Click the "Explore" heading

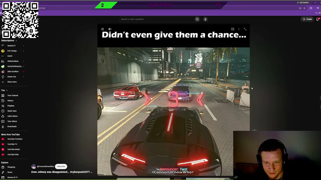point(5,163)
